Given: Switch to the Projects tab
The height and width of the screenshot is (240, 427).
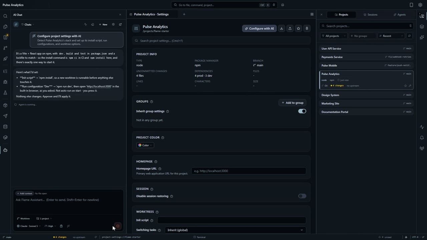Looking at the screenshot, I should pyautogui.click(x=341, y=15).
